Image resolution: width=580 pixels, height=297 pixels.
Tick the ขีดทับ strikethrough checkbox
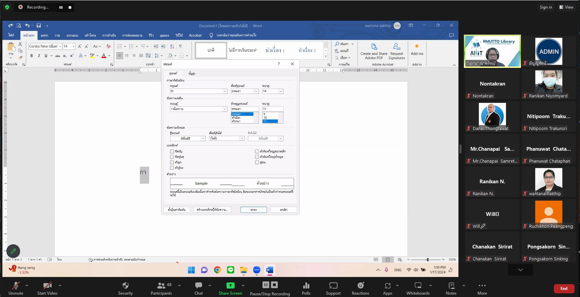point(172,151)
